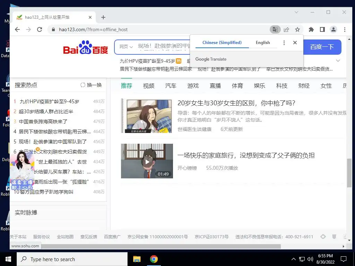The height and width of the screenshot is (266, 355).
Task: Click the Chrome taskbar icon
Action: (154, 259)
